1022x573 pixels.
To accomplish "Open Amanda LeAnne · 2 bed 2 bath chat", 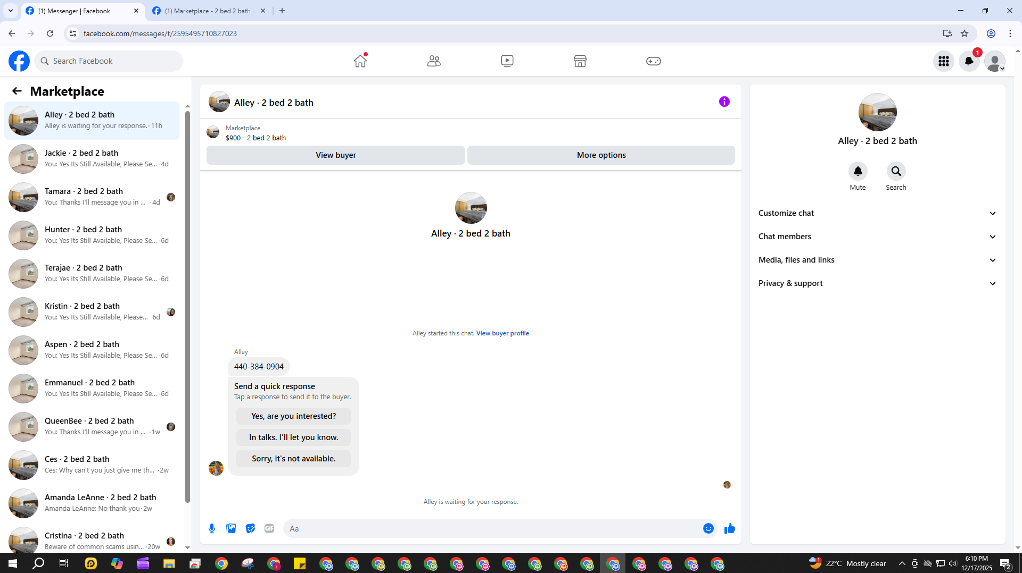I will click(92, 503).
